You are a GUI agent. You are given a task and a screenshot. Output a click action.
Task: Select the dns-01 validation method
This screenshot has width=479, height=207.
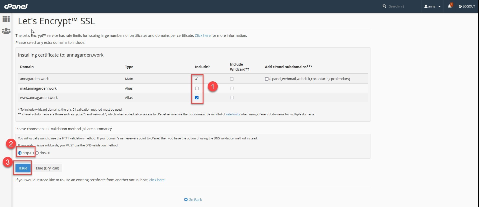click(37, 153)
